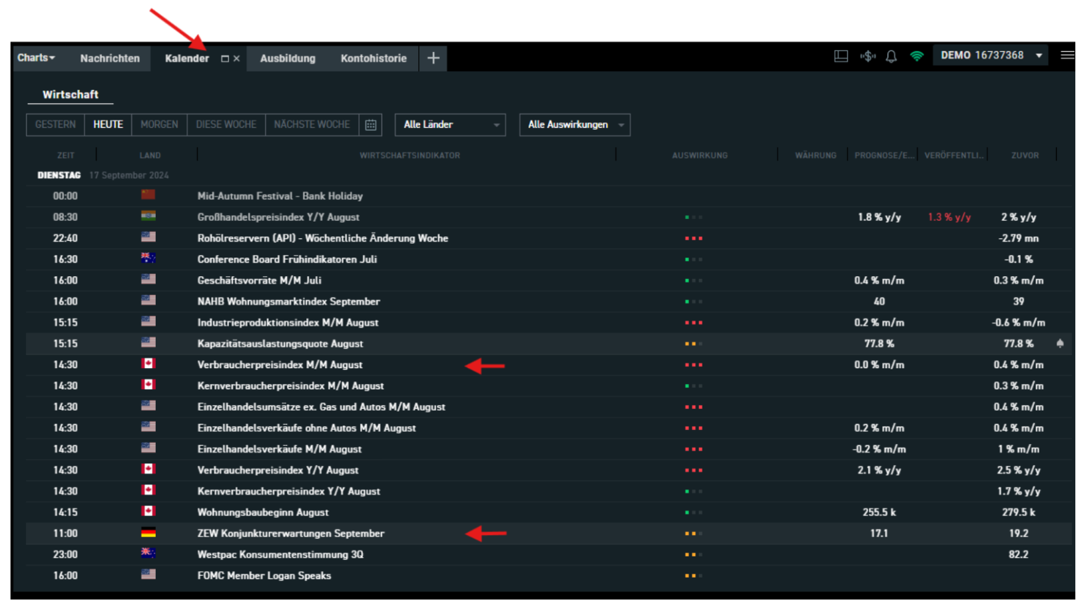Switch to the MORGEN filter
This screenshot has width=1086, height=601.
[x=159, y=124]
